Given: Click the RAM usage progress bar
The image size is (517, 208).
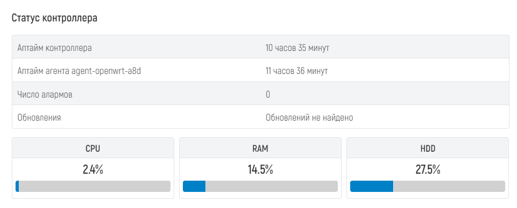Looking at the screenshot, I should tap(261, 186).
